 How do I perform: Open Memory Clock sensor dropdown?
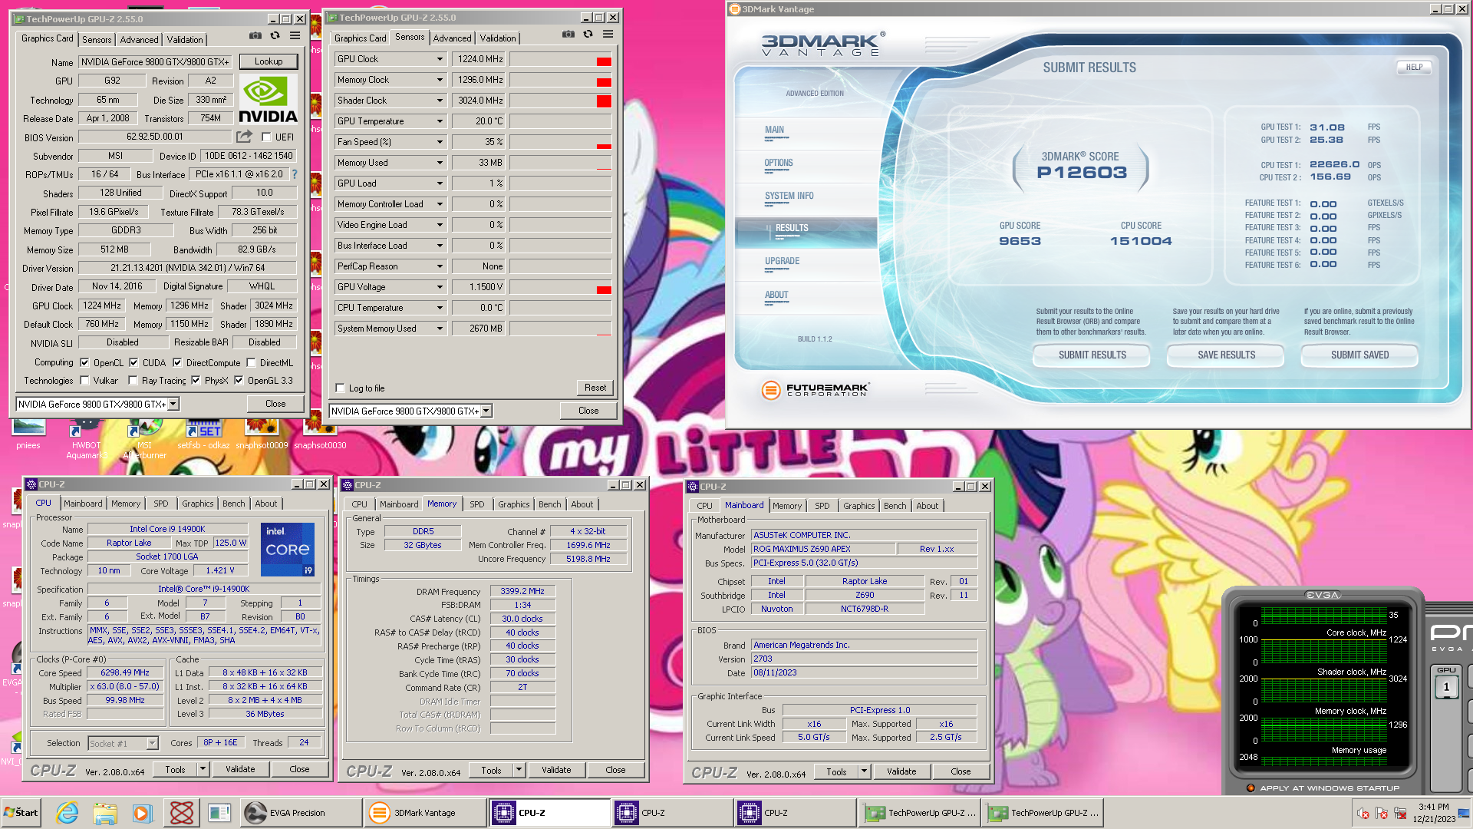440,80
